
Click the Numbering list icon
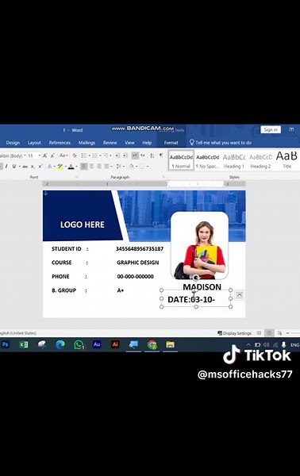click(94, 155)
